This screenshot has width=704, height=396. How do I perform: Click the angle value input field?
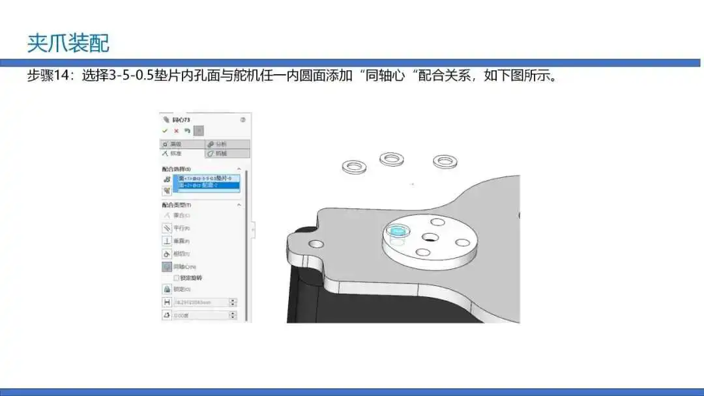click(201, 315)
